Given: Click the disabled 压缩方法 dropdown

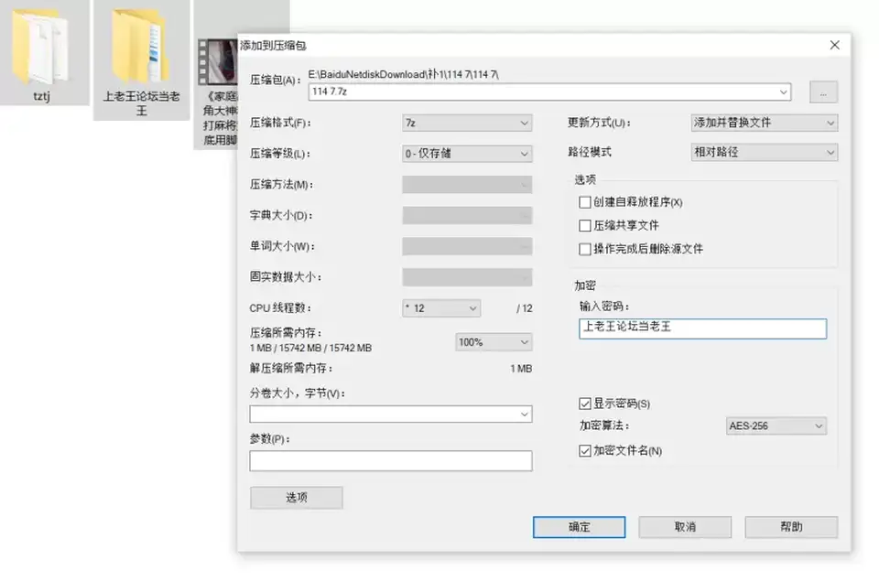Looking at the screenshot, I should tap(467, 184).
